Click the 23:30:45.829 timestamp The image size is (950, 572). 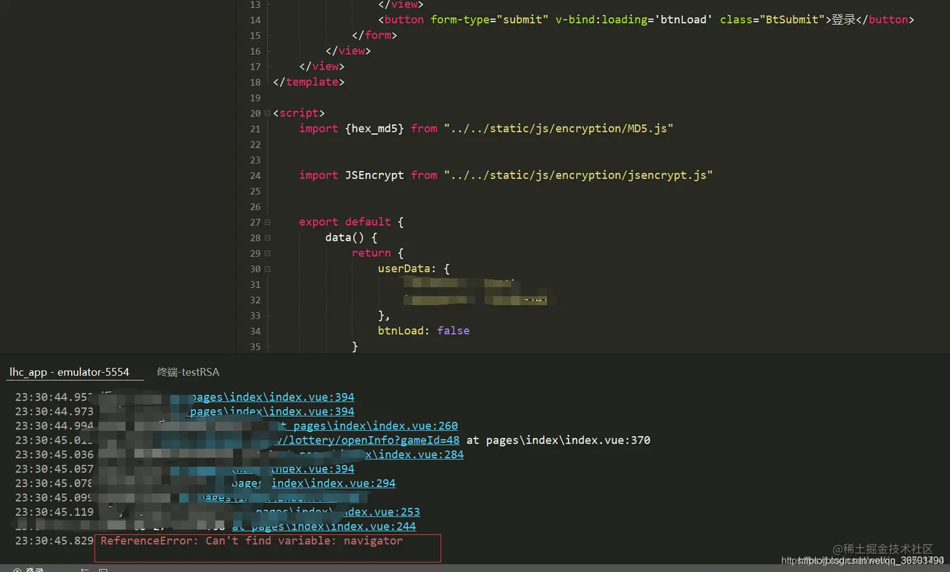pos(54,541)
